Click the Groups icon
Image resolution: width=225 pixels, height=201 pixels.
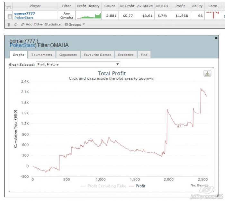tap(66, 24)
